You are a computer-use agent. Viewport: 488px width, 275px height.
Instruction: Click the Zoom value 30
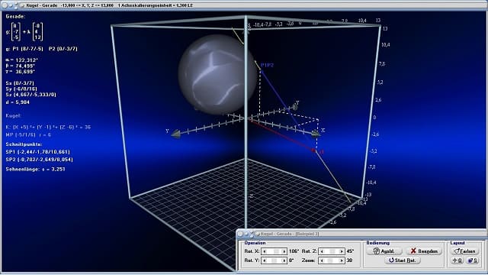[x=349, y=260]
